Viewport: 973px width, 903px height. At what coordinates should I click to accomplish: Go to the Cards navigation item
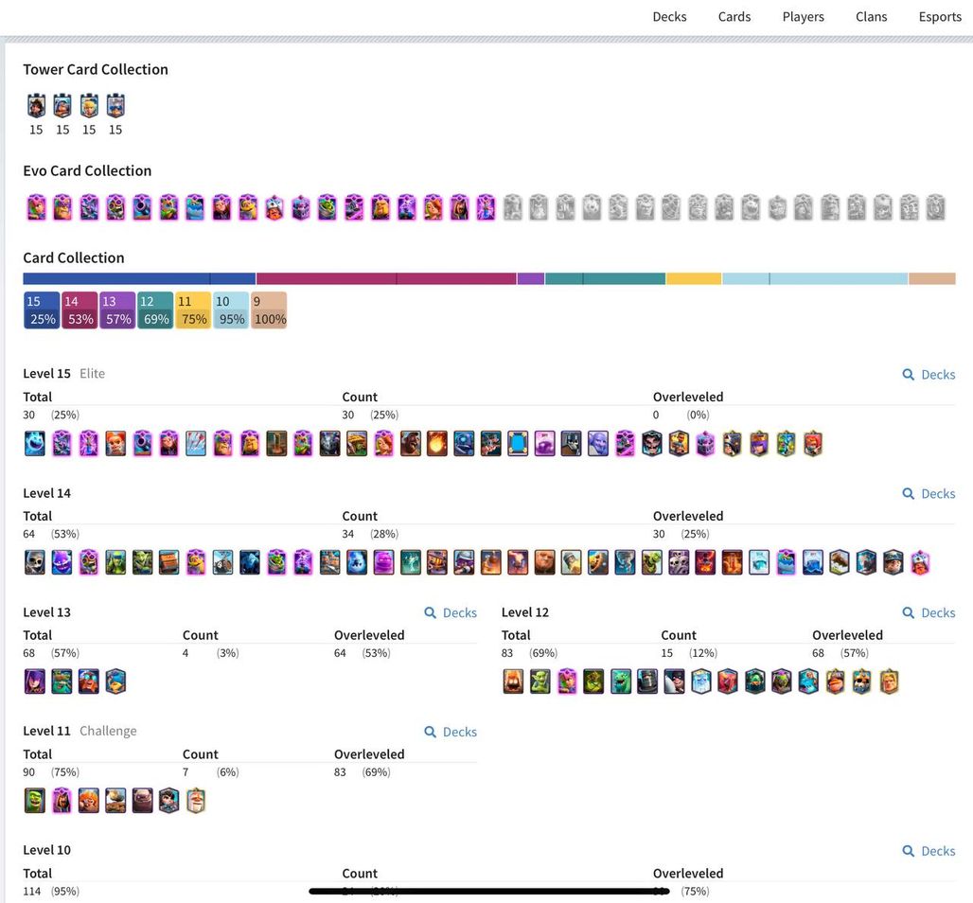coord(734,17)
